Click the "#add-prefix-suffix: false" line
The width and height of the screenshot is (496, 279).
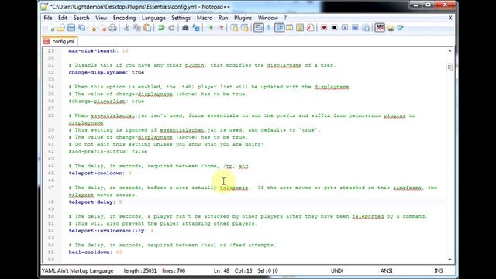click(x=108, y=152)
